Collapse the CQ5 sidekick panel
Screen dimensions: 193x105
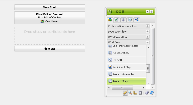[x=147, y=12]
